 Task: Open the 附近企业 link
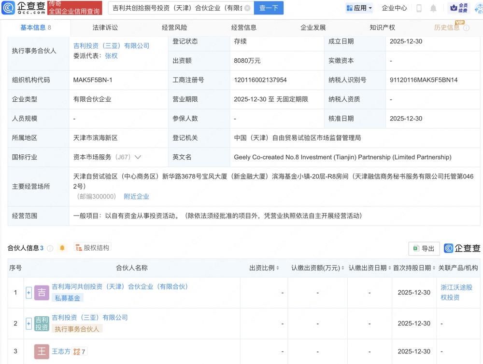[136, 197]
